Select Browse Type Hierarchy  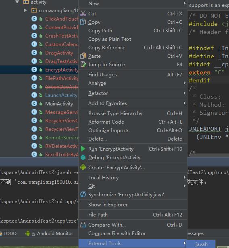133,113
